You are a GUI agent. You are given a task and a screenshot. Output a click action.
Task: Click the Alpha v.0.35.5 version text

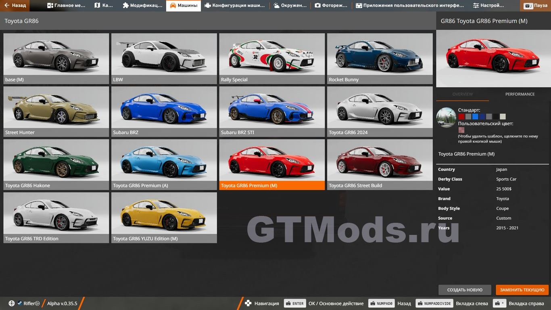tap(62, 304)
